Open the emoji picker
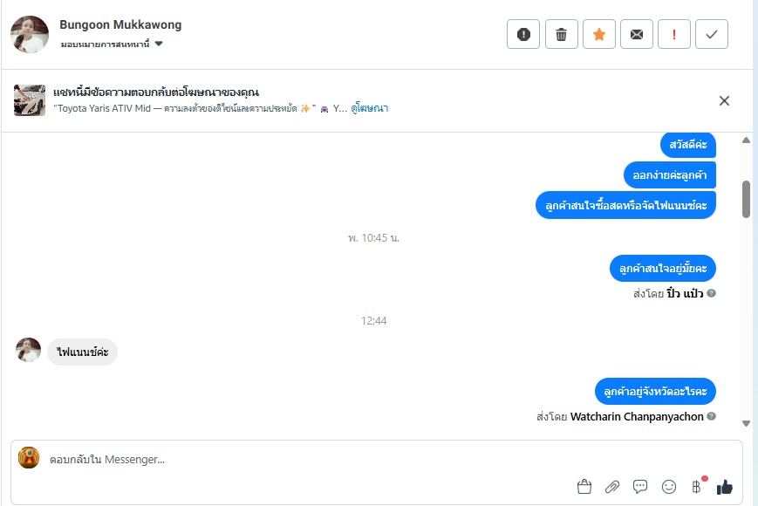 (x=669, y=486)
